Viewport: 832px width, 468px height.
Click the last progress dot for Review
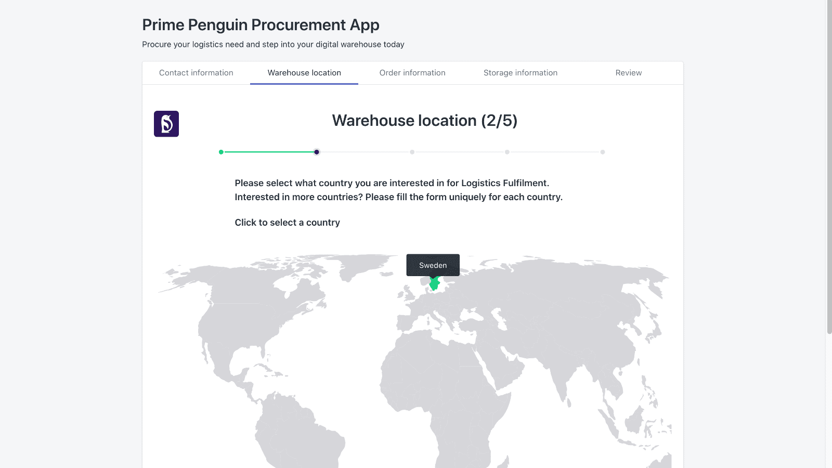[603, 152]
